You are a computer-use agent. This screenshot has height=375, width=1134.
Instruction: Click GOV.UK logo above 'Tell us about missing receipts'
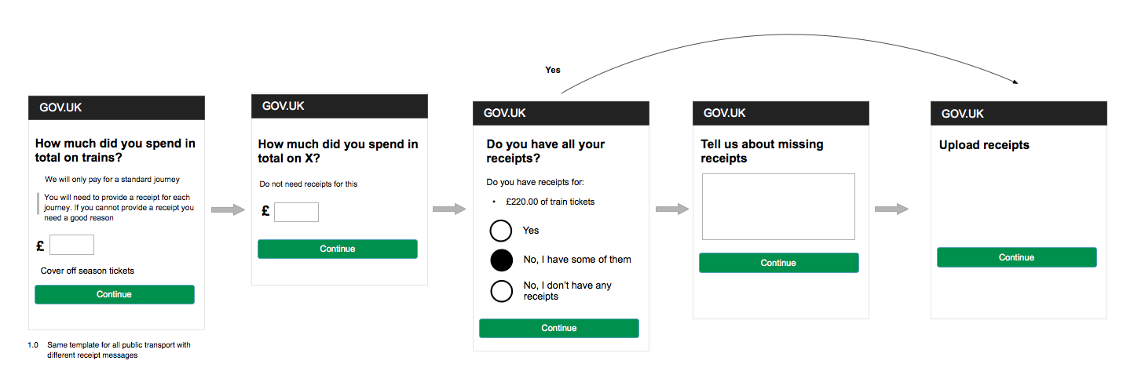point(724,112)
